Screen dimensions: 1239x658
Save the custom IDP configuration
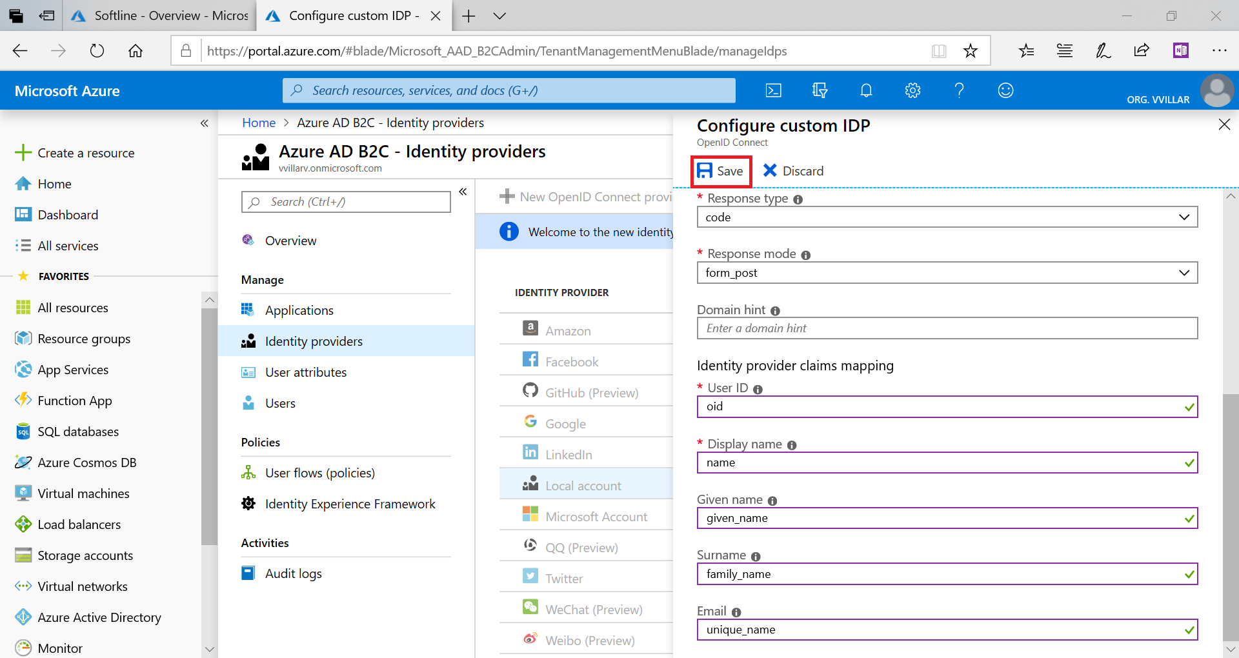[721, 171]
